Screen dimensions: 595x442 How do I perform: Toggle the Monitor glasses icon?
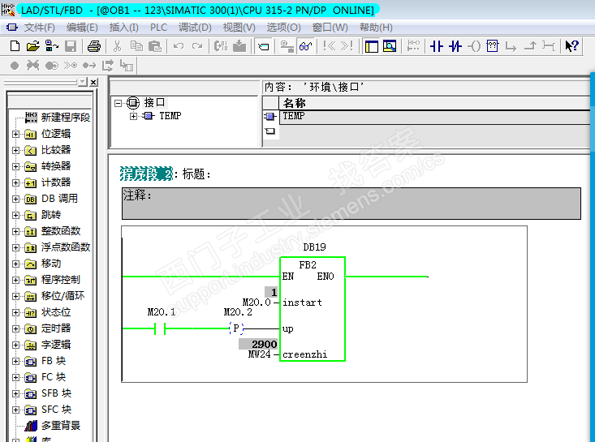click(x=305, y=46)
